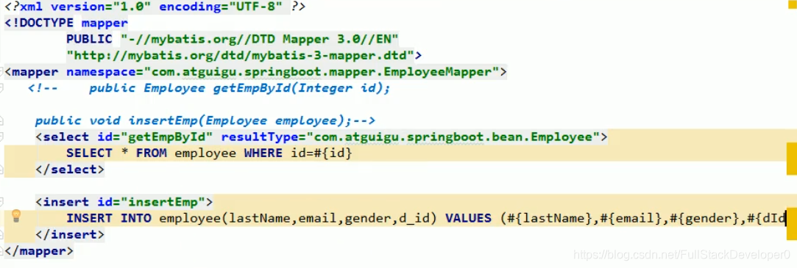
Task: Click the "insertEmp" id attribute value
Action: pos(163,202)
